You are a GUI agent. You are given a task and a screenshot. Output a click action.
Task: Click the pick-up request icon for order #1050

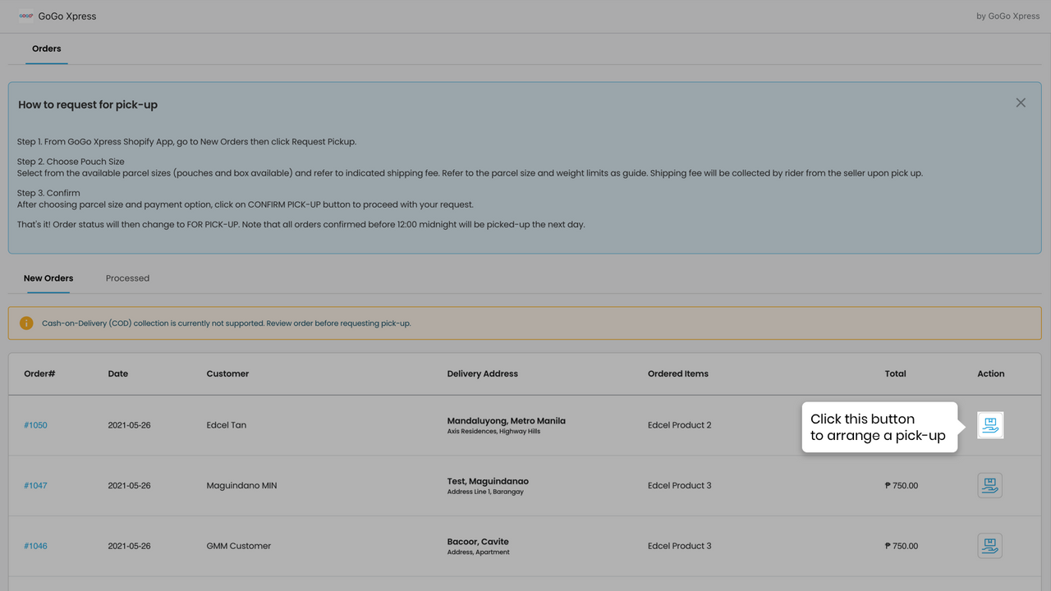990,425
